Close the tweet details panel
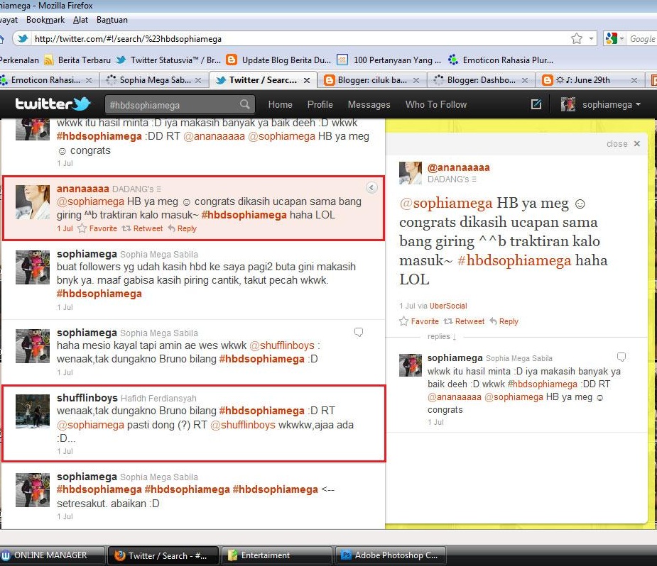The height and width of the screenshot is (566, 657). point(623,143)
